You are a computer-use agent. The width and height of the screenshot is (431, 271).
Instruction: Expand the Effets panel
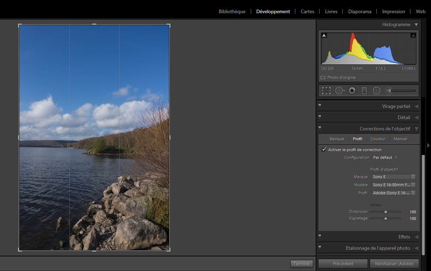(417, 237)
